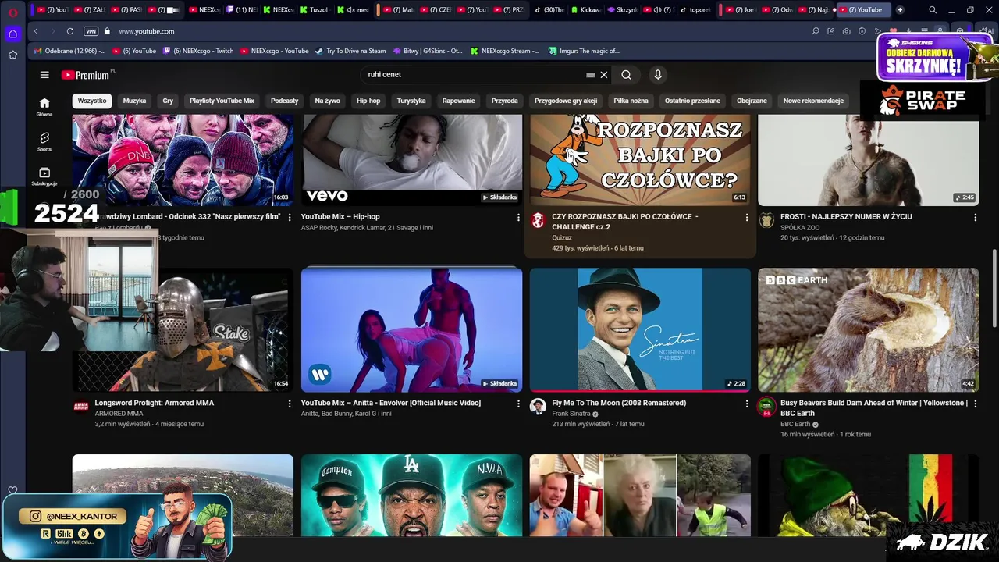
Task: Open options for Lombard Odcinek 332 video
Action: point(290,217)
